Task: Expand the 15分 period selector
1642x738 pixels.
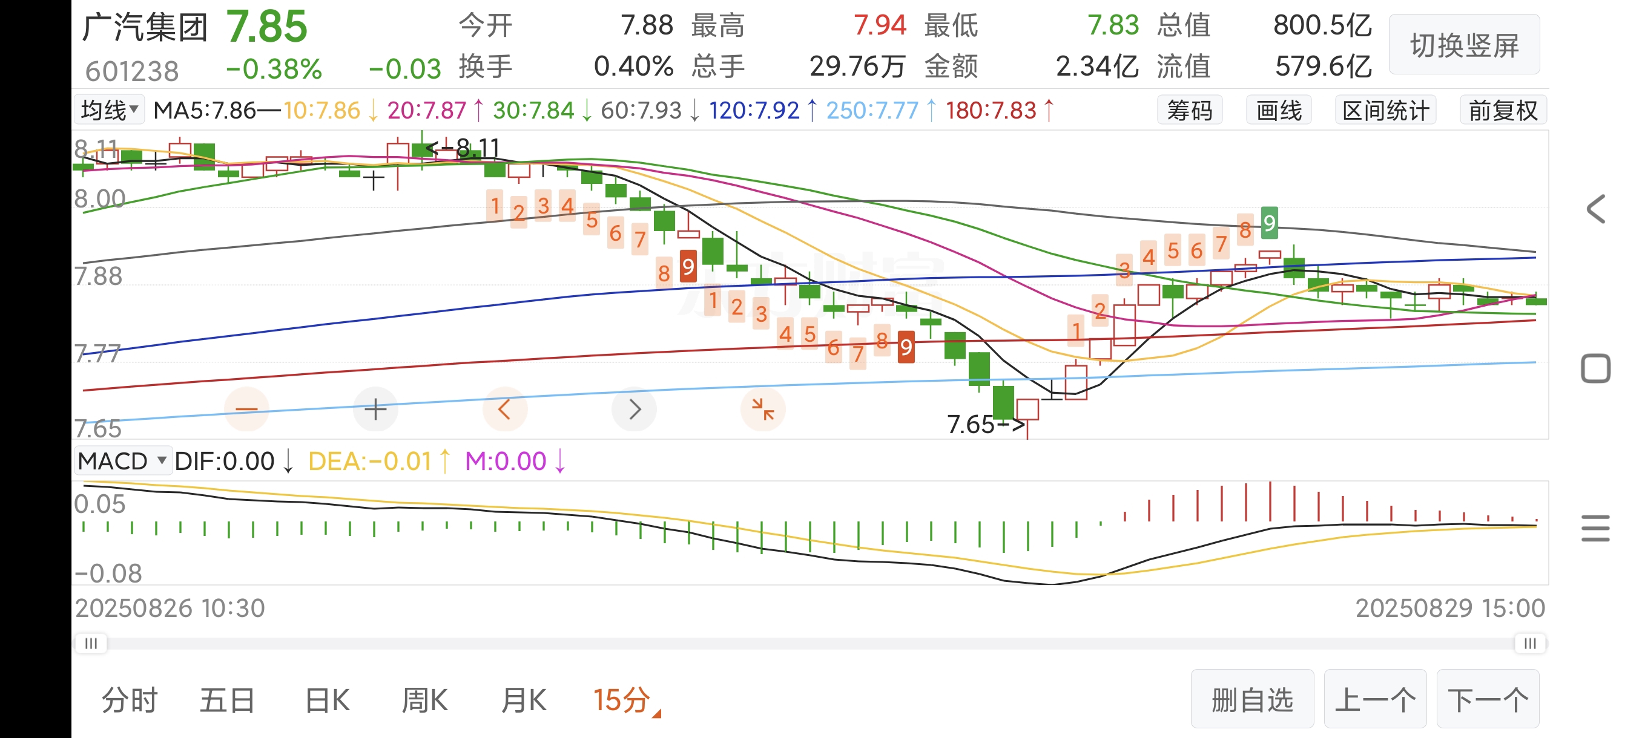Action: coord(627,700)
